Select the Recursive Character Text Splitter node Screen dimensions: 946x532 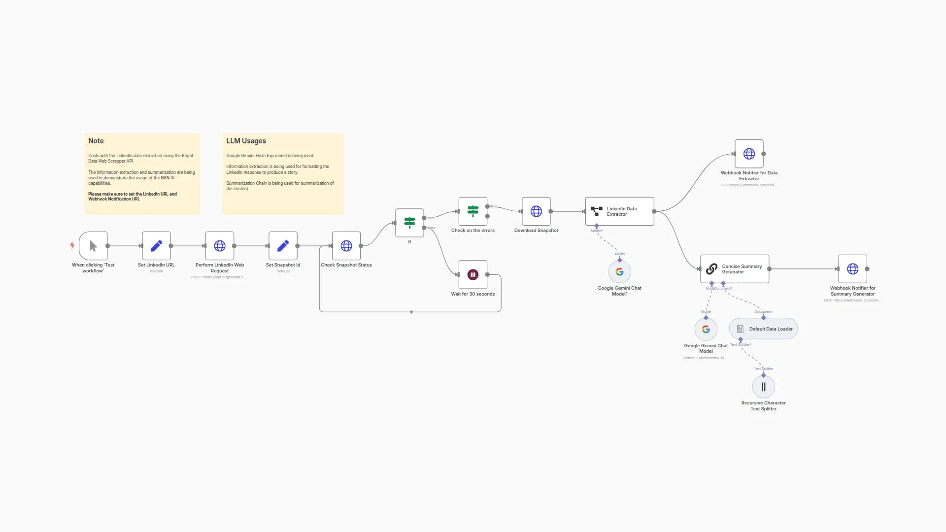pyautogui.click(x=764, y=387)
